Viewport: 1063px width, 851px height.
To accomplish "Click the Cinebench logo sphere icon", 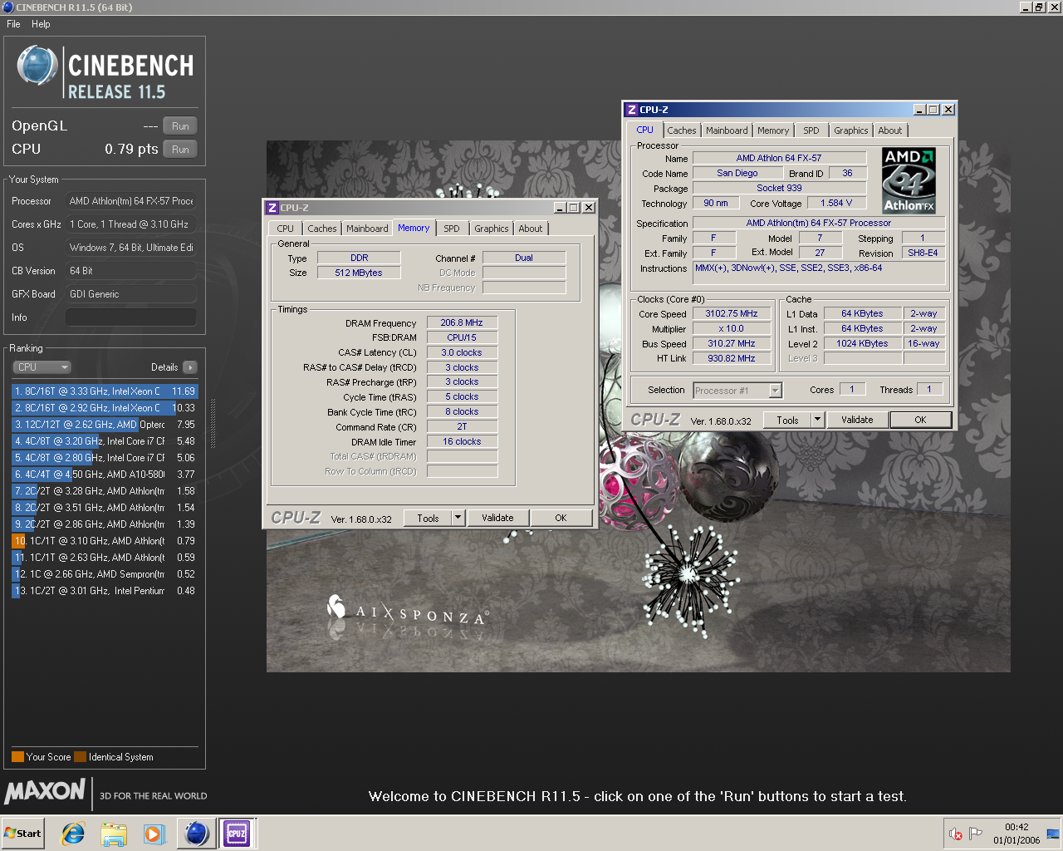I will (x=37, y=66).
